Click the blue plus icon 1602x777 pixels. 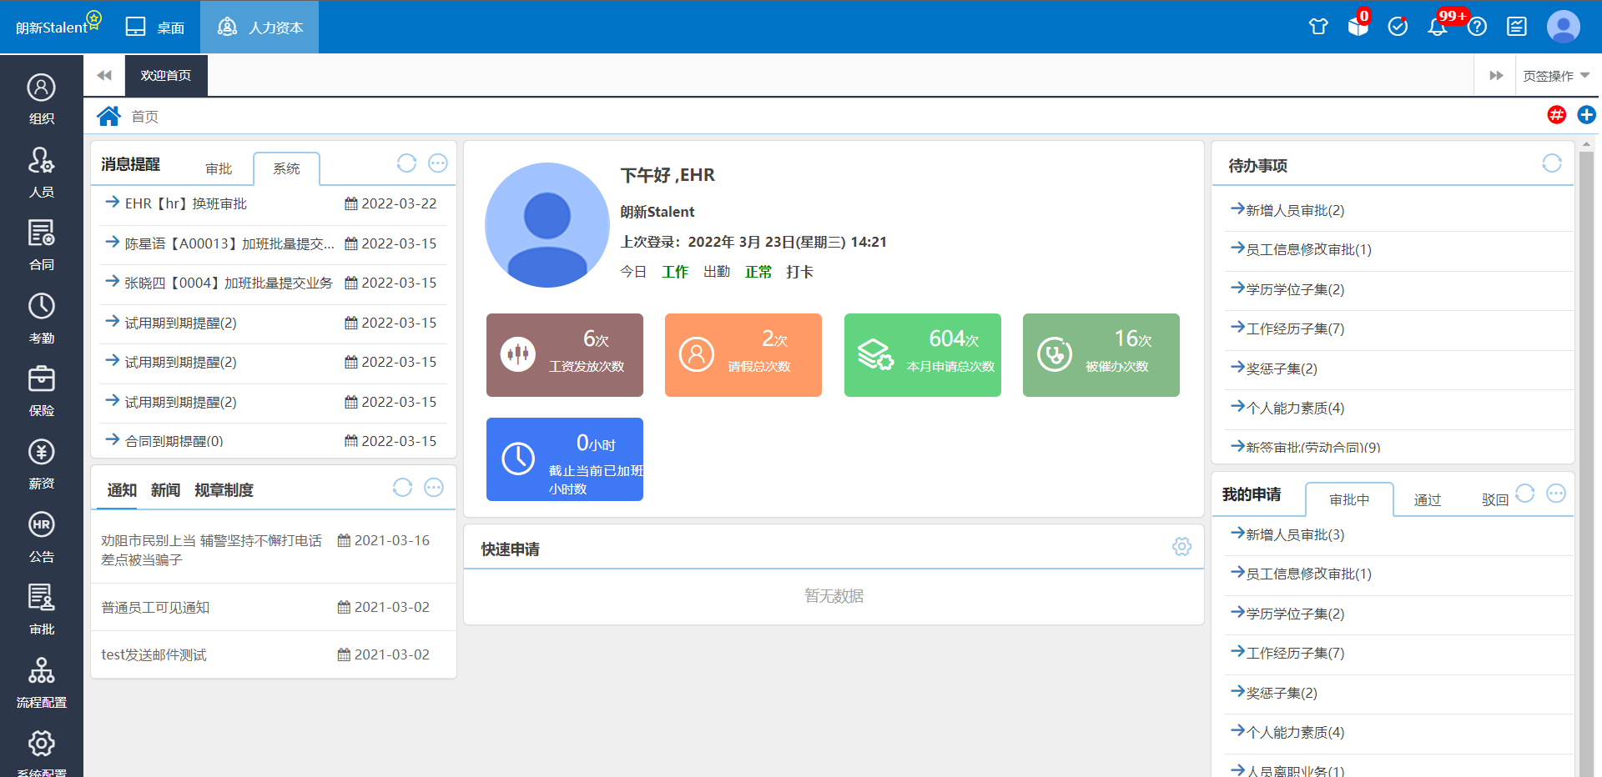(1587, 115)
